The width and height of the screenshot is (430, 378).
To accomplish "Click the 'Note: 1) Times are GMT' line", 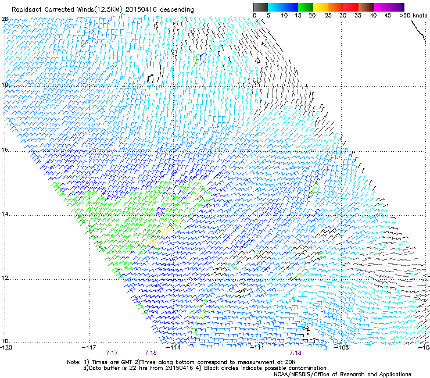I will (x=181, y=362).
